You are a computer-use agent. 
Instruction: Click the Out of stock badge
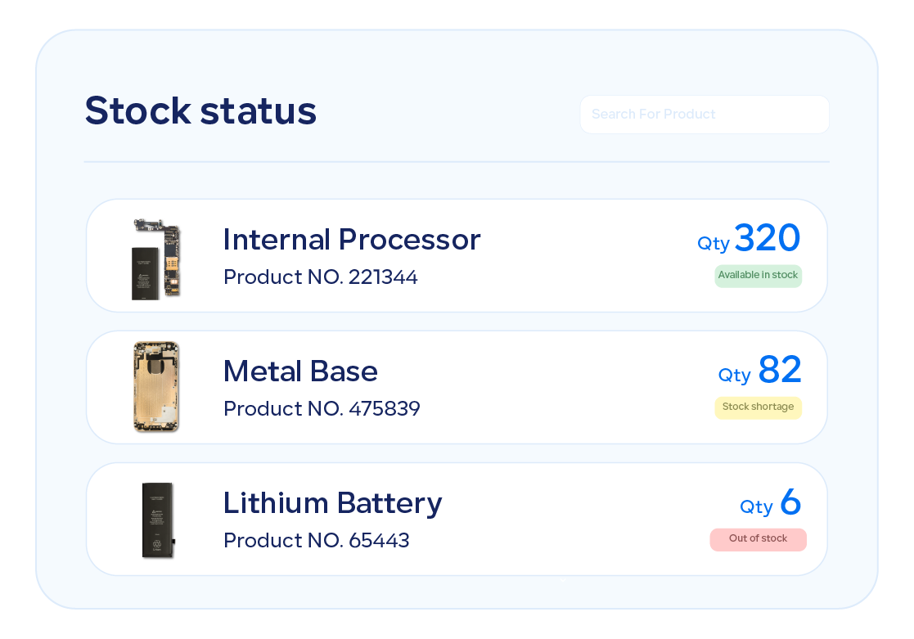[758, 539]
